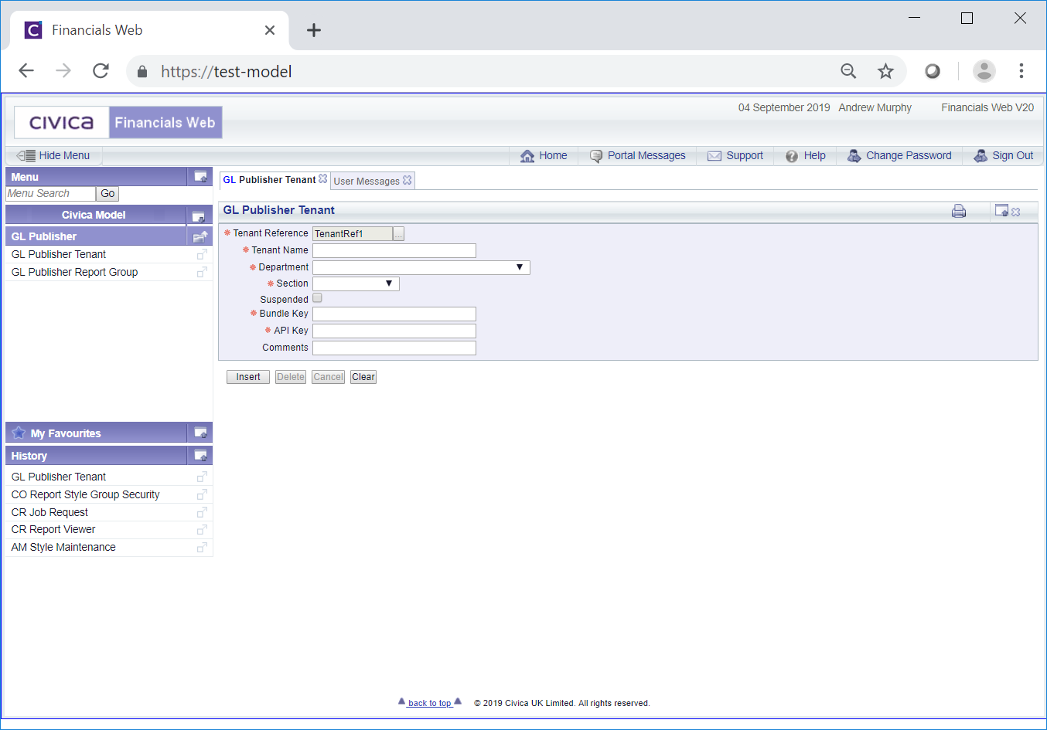Image resolution: width=1047 pixels, height=730 pixels.
Task: Bookmark this page with the star
Action: coord(885,71)
